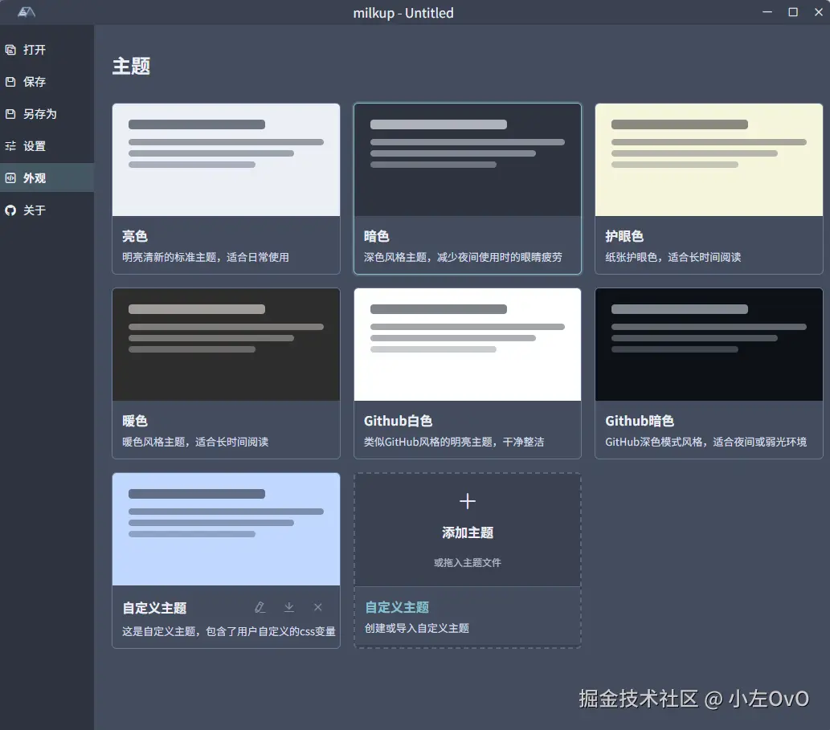Image resolution: width=830 pixels, height=730 pixels.
Task: Click the 或拖入主题文件 hint text
Action: (468, 563)
